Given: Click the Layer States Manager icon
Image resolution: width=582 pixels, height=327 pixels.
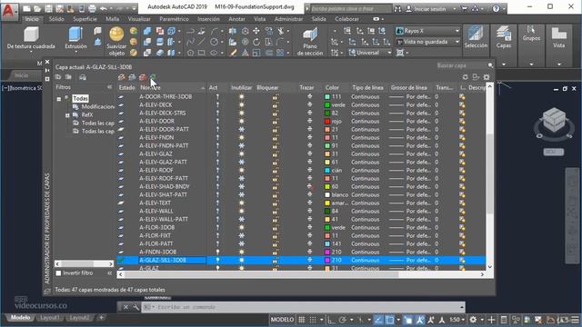Looking at the screenshot, I should coord(83,77).
